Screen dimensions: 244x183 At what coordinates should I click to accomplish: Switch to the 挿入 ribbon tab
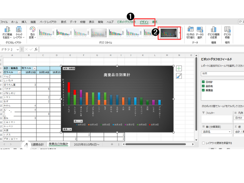pyautogui.click(x=24, y=22)
